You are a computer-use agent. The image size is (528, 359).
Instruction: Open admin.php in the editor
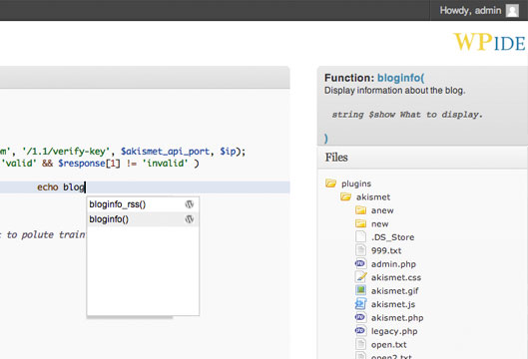pos(393,264)
